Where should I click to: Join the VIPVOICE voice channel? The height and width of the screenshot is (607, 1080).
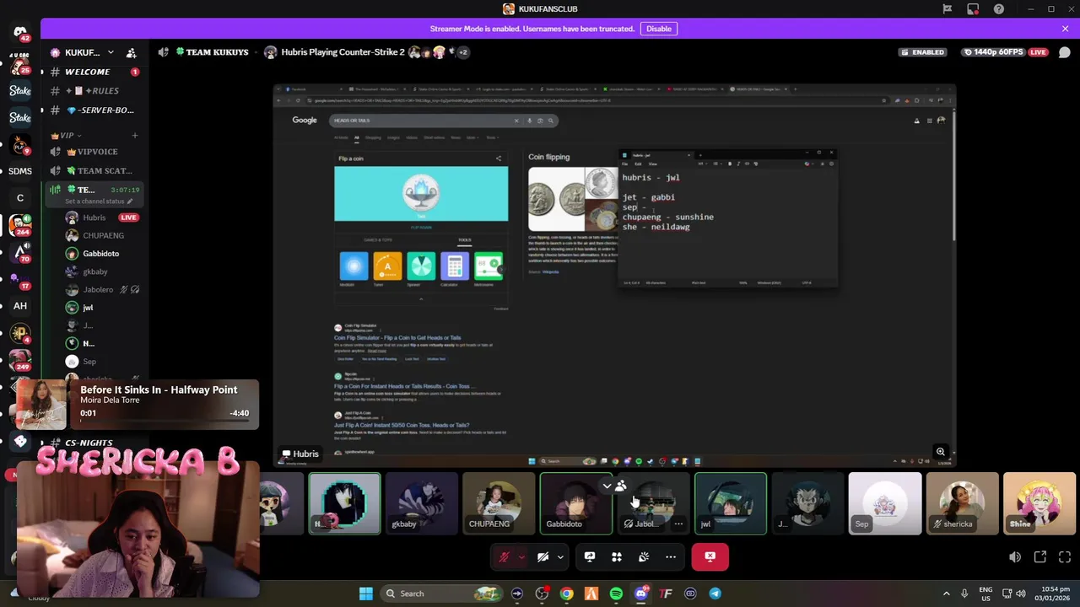pos(94,152)
